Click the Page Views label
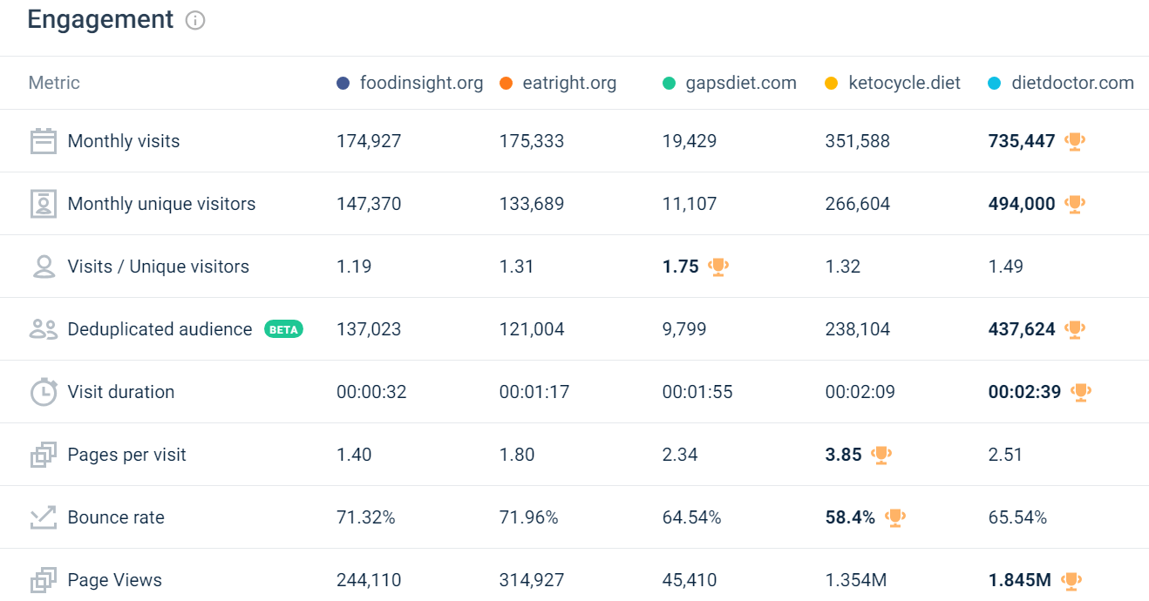The width and height of the screenshot is (1149, 601). tap(115, 580)
